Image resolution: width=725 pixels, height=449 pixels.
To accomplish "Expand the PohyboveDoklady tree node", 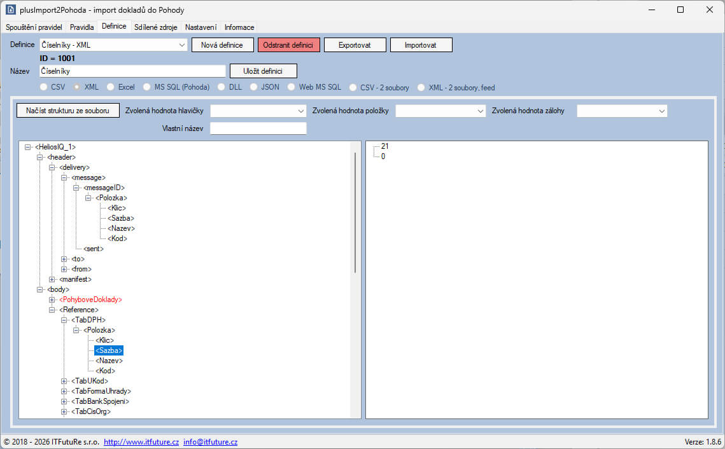I will coord(52,300).
